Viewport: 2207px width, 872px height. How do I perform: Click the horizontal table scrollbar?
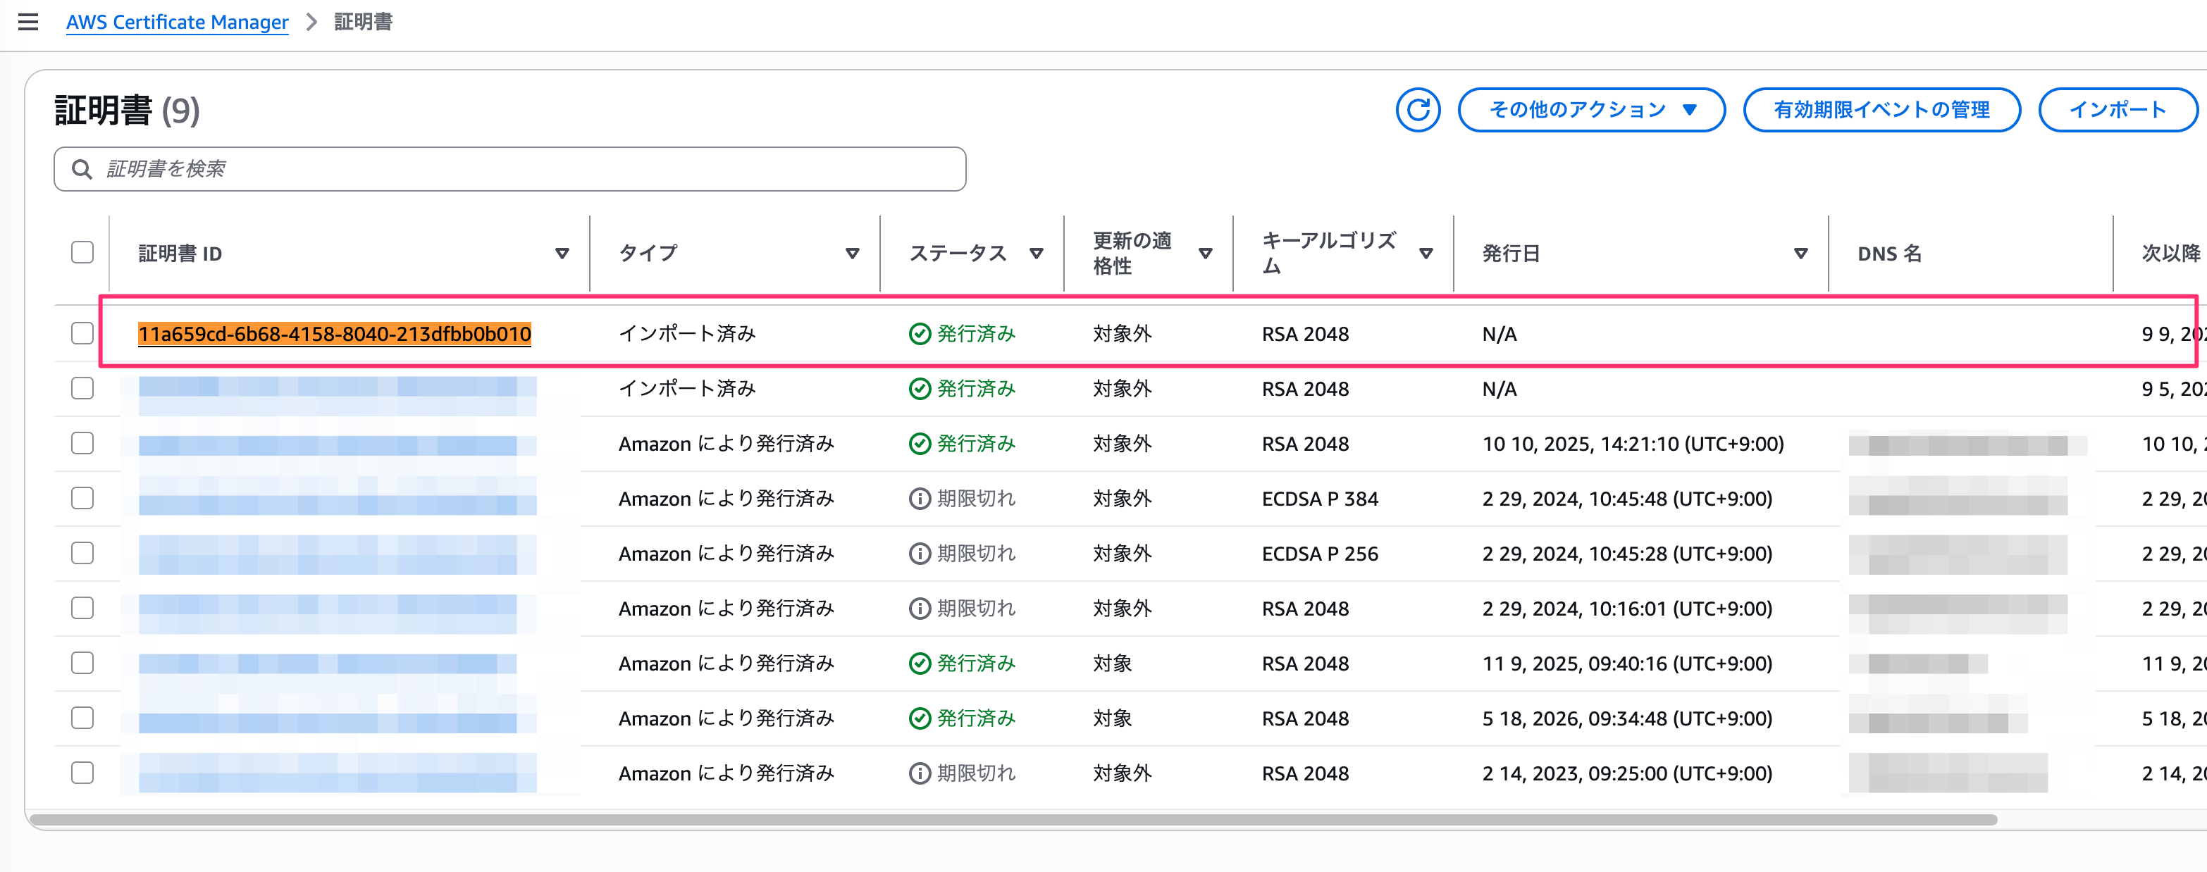[x=1013, y=820]
